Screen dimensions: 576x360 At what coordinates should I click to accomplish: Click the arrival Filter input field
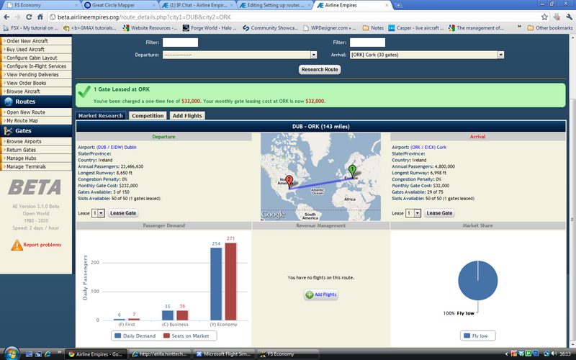click(367, 42)
